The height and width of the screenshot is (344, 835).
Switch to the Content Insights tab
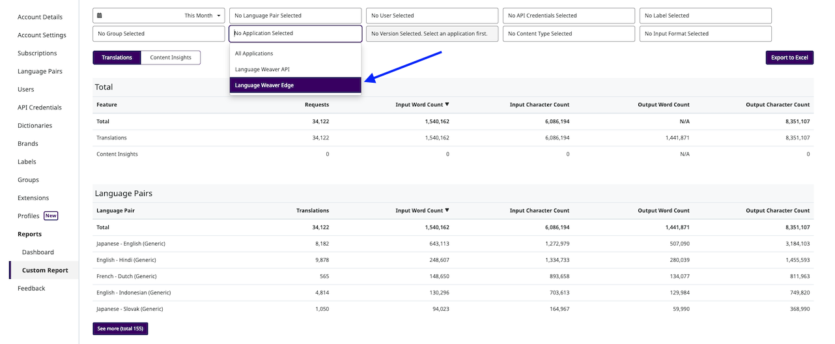(171, 58)
